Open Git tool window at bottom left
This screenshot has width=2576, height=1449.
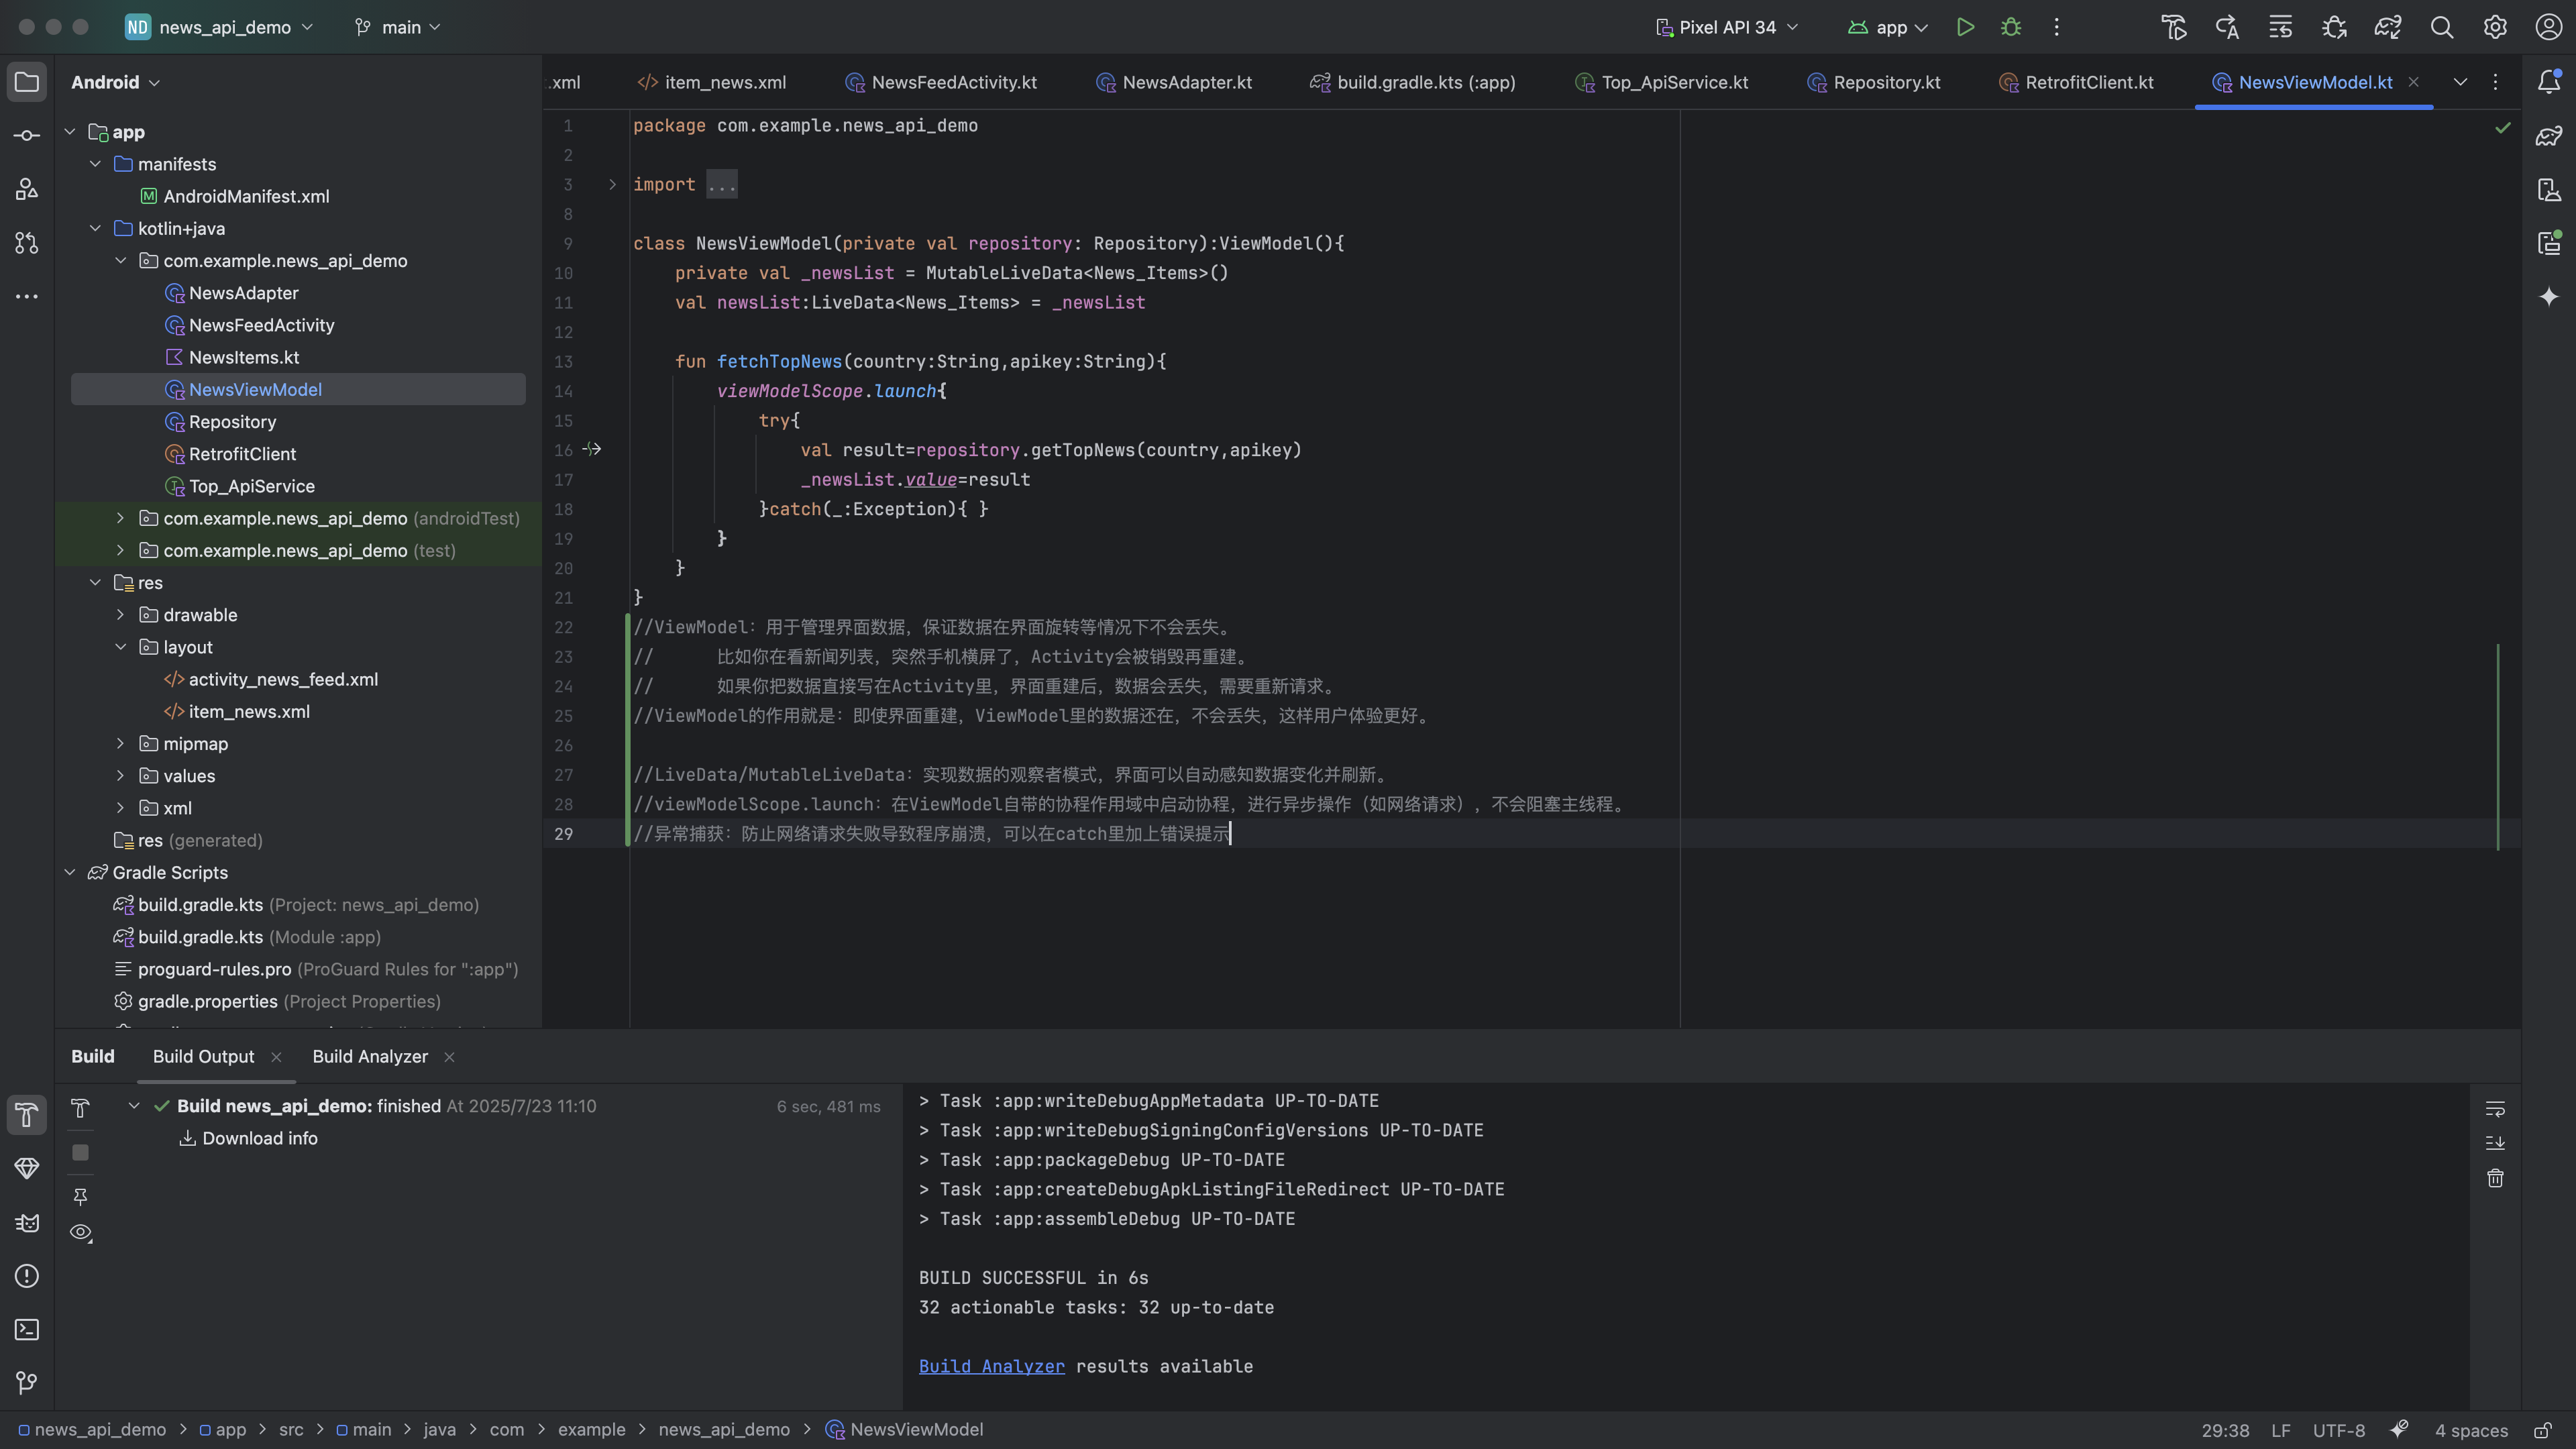27,1383
